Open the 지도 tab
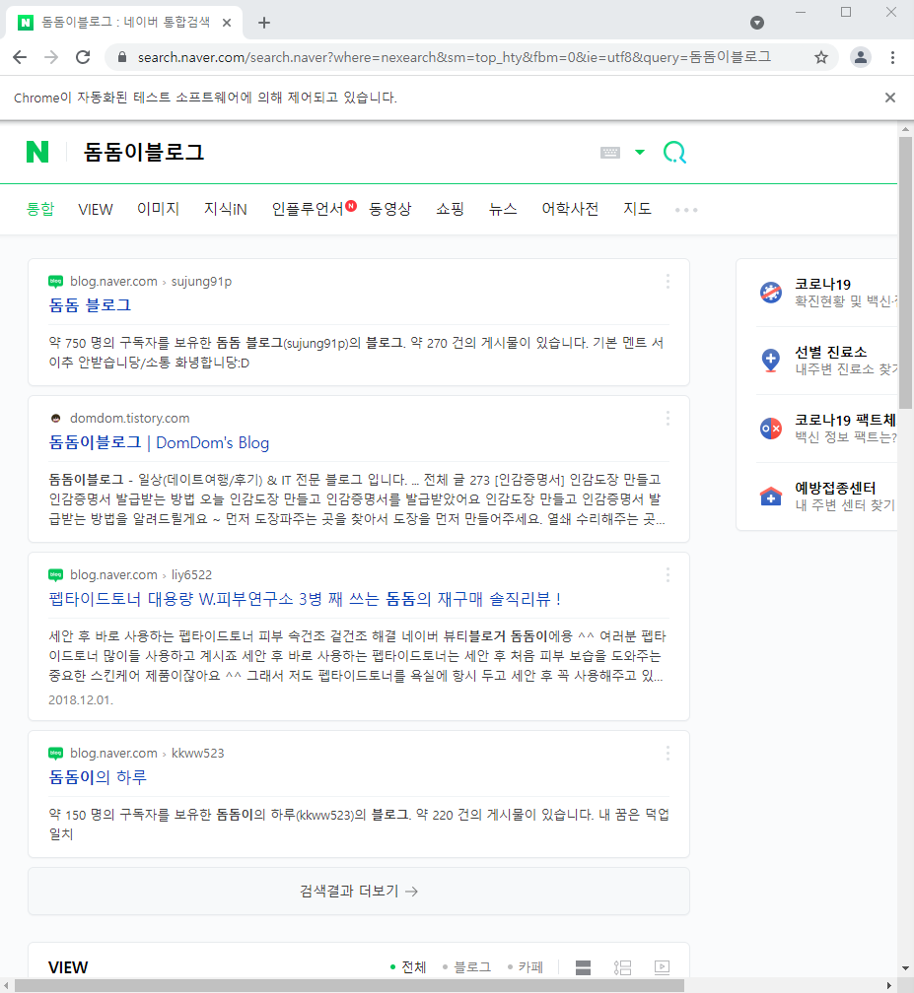 click(638, 209)
